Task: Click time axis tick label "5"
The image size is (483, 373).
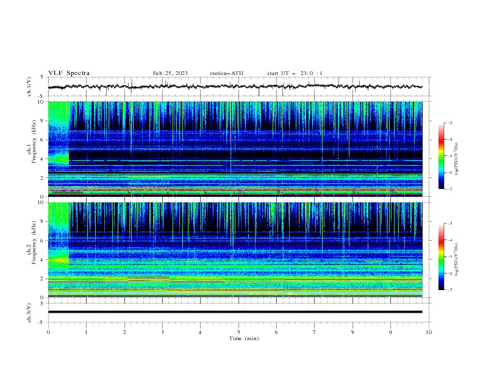Action: point(238,332)
